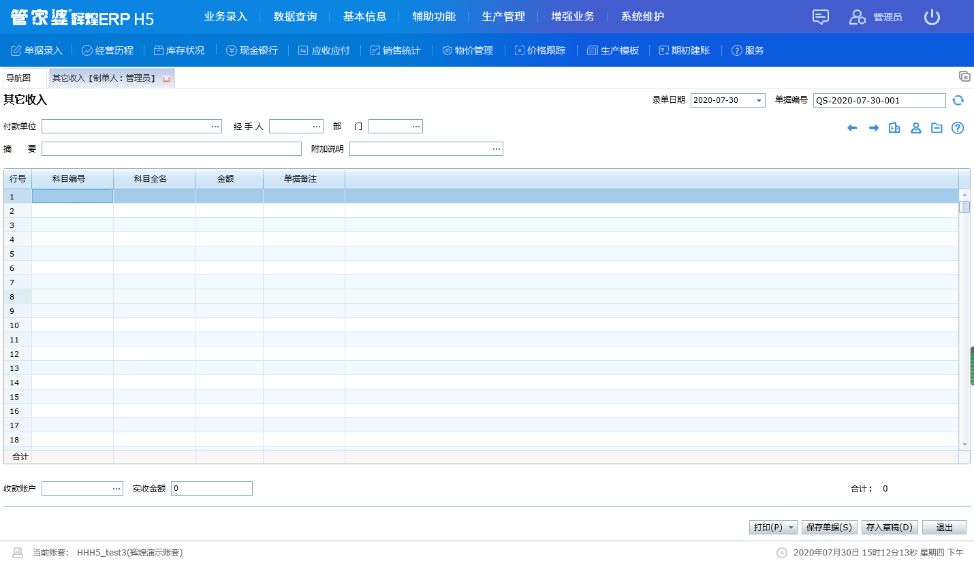
Task: Open 系统维护 menu
Action: click(642, 16)
